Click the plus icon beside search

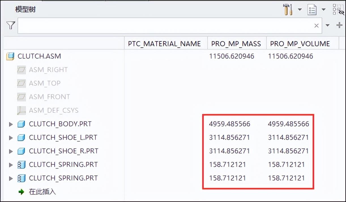click(x=339, y=25)
